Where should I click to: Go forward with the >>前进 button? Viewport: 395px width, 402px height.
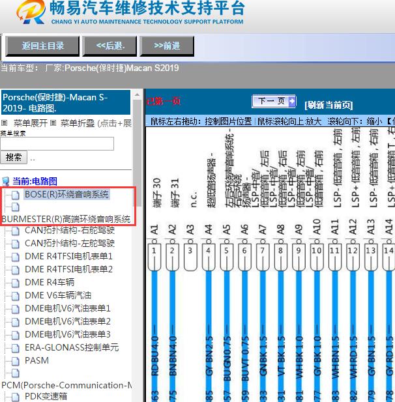coord(167,46)
